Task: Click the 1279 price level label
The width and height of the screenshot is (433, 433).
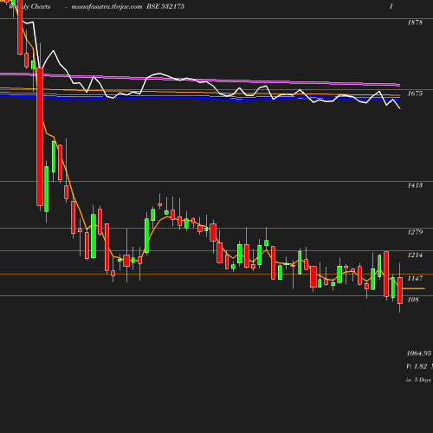Action: tap(415, 232)
